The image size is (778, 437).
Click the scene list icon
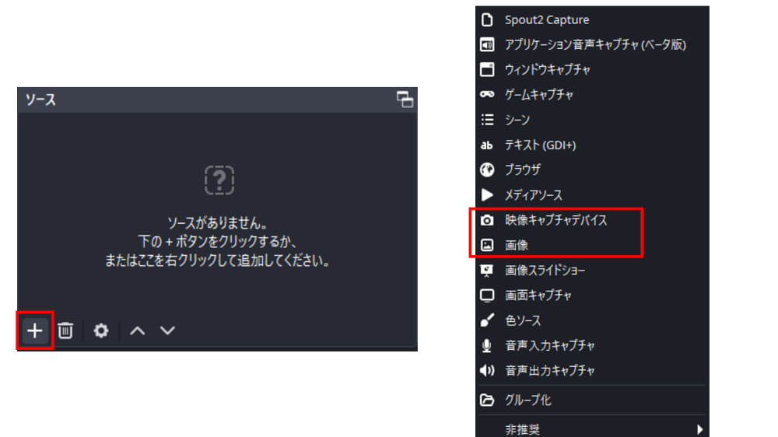click(487, 120)
